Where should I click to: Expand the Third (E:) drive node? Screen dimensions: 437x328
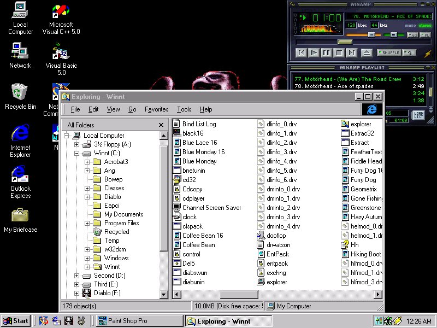tap(76, 284)
